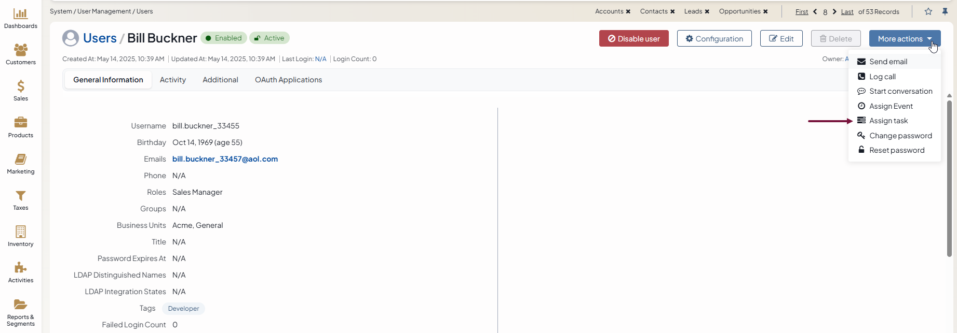Open the Marketing sidebar menu

tap(21, 164)
